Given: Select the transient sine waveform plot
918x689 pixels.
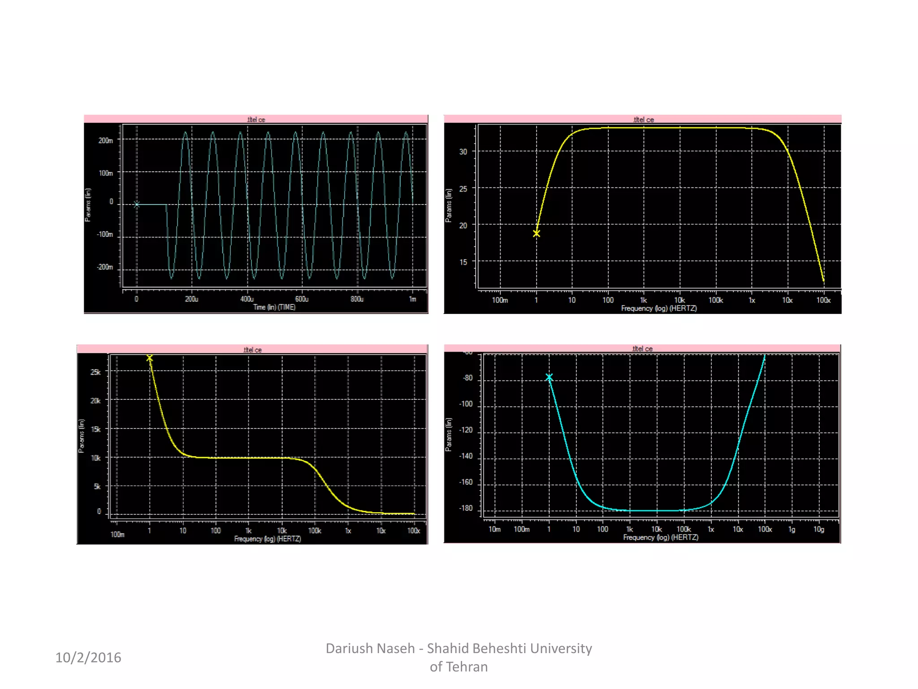Looking at the screenshot, I should (x=274, y=206).
